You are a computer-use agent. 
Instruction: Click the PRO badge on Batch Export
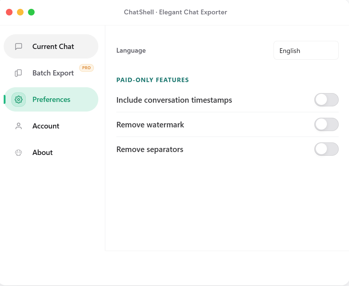pyautogui.click(x=87, y=68)
